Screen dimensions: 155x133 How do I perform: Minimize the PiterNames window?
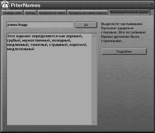coord(147,5)
